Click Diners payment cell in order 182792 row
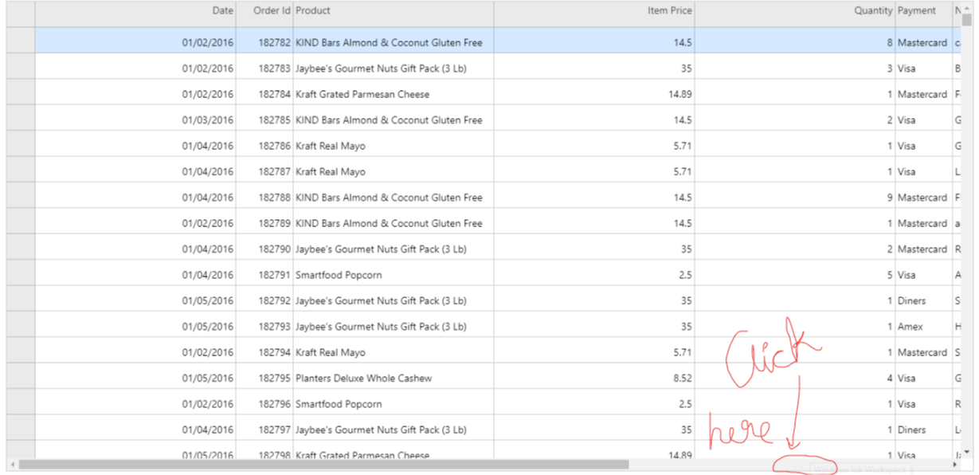Viewport: 979px width, 475px height. point(924,300)
